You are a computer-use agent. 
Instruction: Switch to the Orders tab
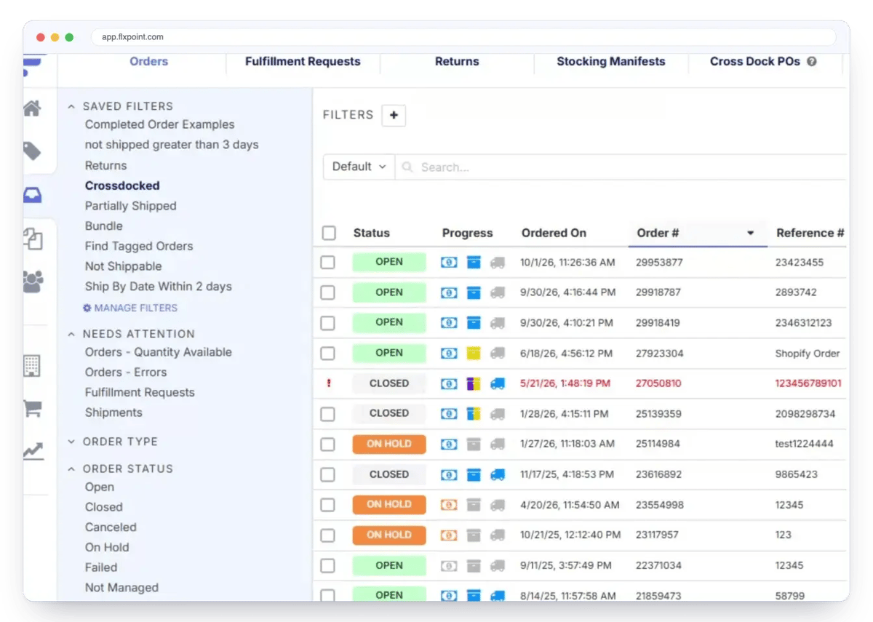pyautogui.click(x=148, y=62)
